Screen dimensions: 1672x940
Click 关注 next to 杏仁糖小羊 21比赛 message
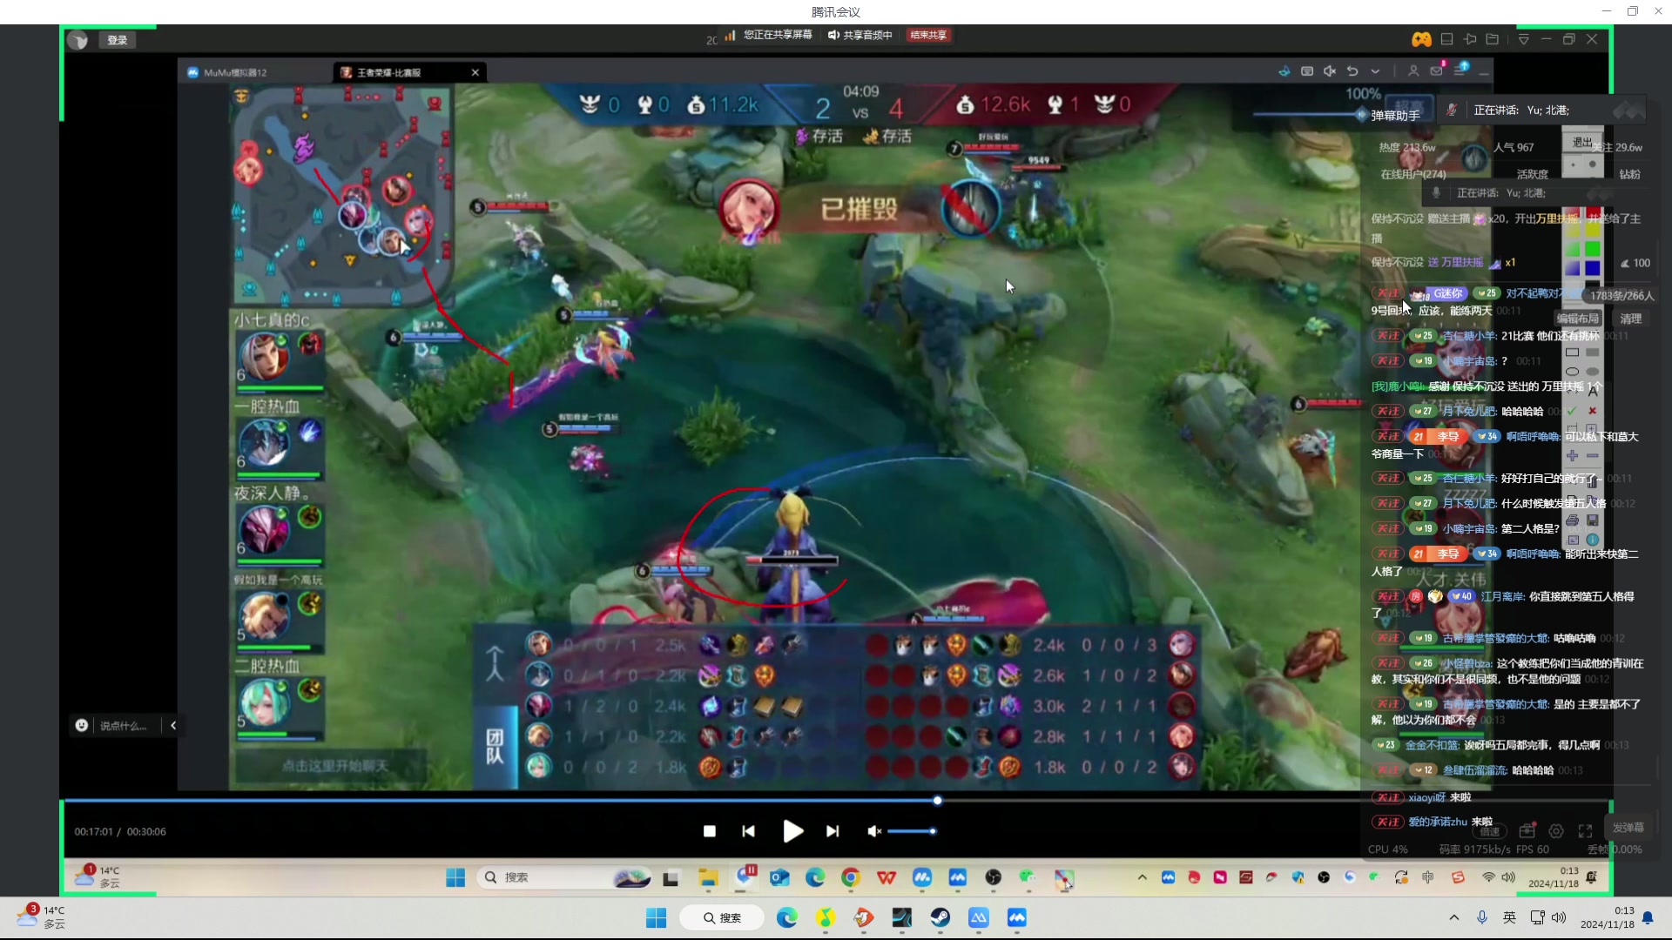point(1387,336)
